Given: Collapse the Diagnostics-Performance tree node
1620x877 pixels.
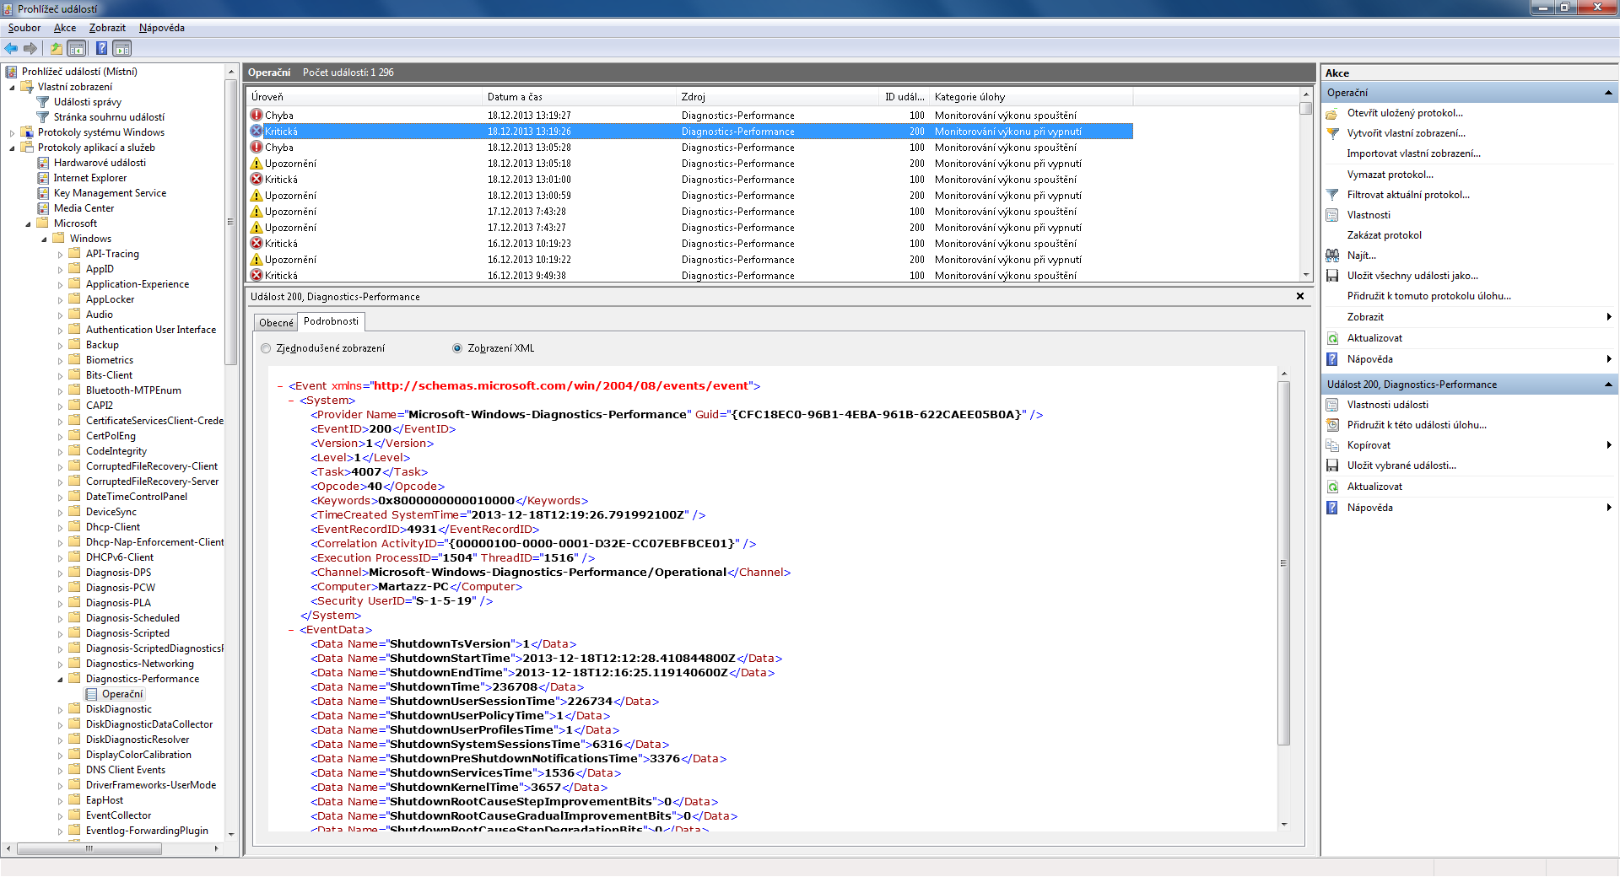Looking at the screenshot, I should tap(61, 679).
